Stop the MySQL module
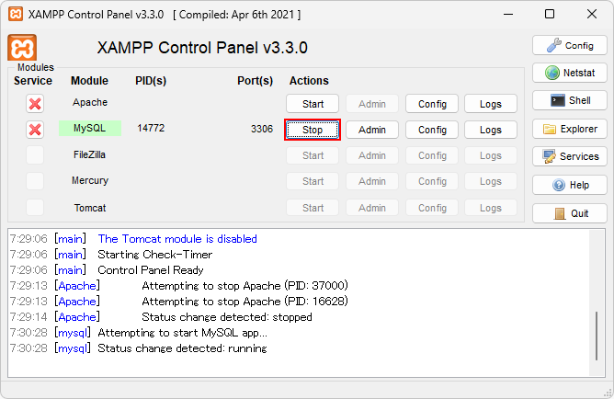Screen dimensions: 614x399 click(313, 130)
